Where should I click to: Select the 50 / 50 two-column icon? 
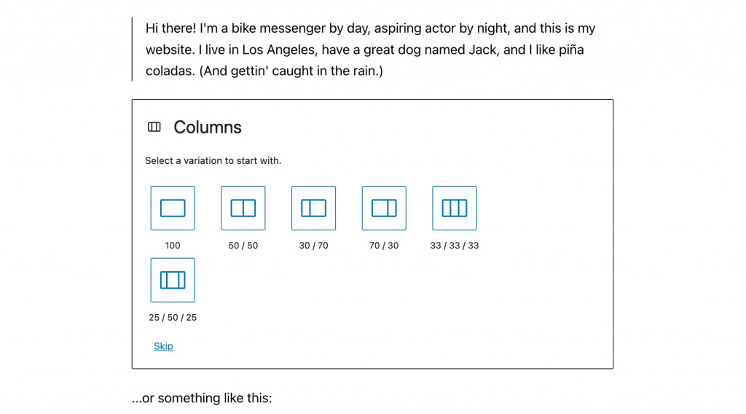243,208
